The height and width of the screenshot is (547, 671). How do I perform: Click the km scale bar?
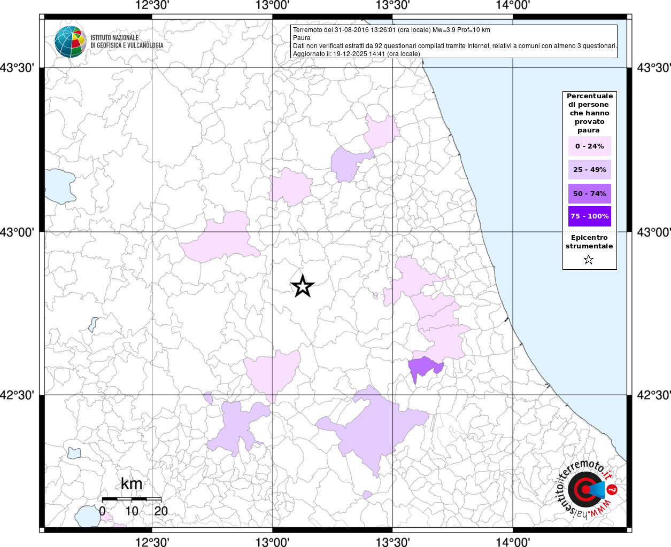(132, 498)
